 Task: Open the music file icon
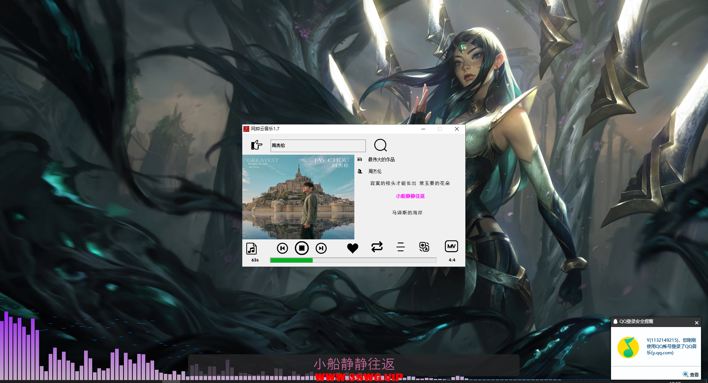pos(251,249)
